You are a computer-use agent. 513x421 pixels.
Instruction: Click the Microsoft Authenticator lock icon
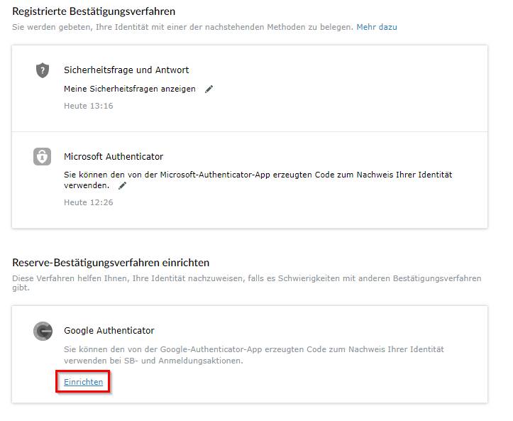pyautogui.click(x=42, y=156)
